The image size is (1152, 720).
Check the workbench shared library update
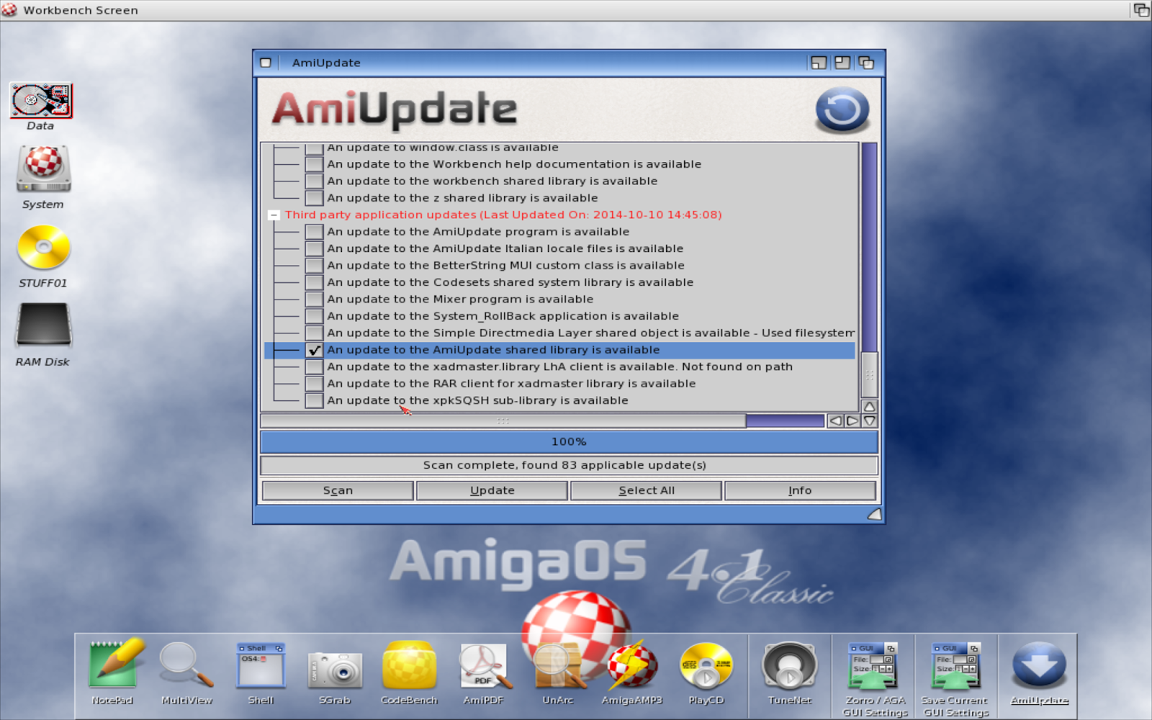tap(314, 181)
